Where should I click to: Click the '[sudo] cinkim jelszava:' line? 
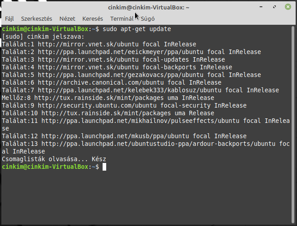pyautogui.click(x=43, y=36)
